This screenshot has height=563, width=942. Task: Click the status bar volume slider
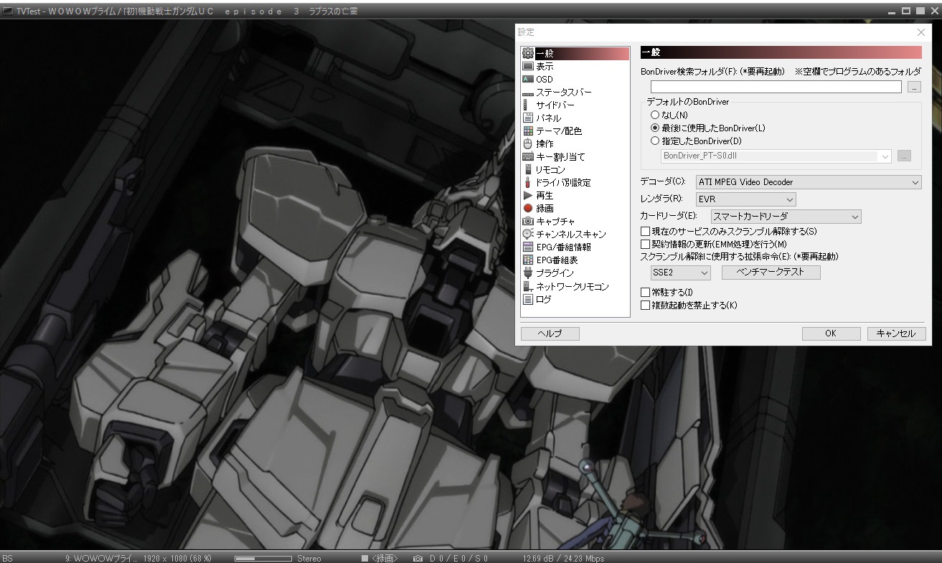coord(263,558)
